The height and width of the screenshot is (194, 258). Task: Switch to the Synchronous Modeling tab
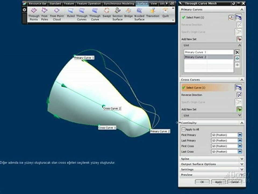119,4
